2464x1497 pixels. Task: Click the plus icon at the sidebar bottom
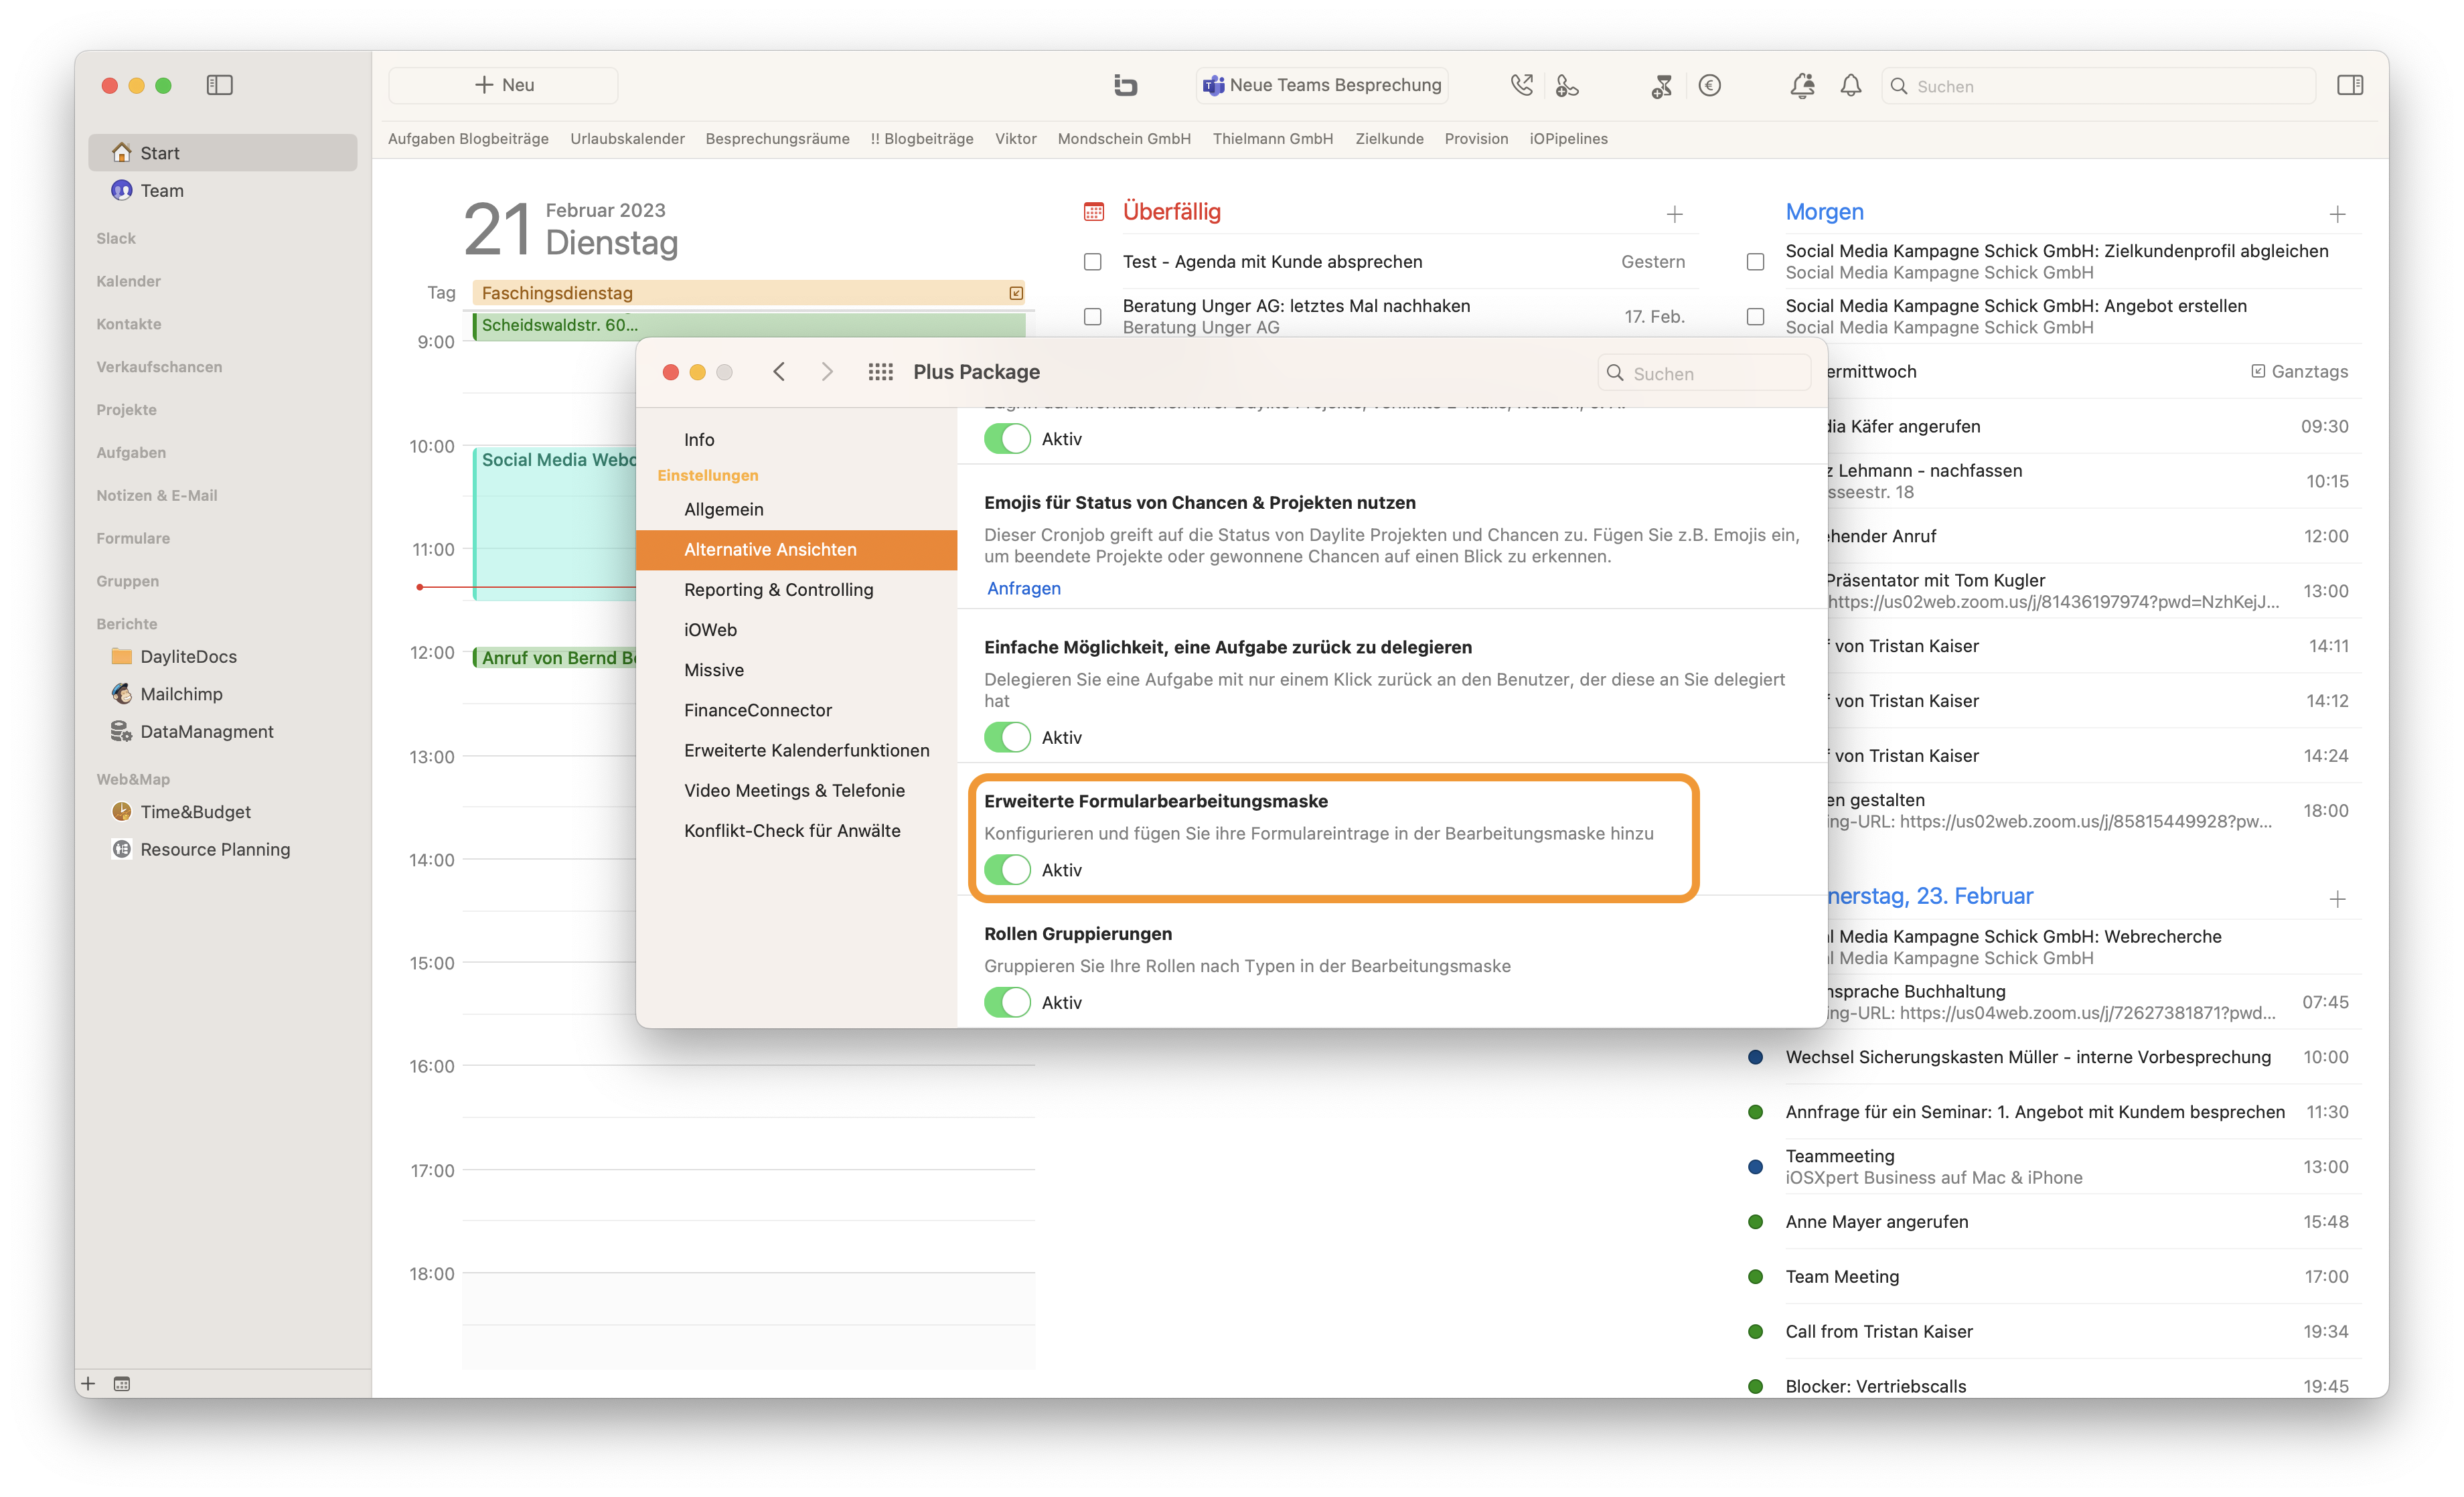[x=88, y=1383]
